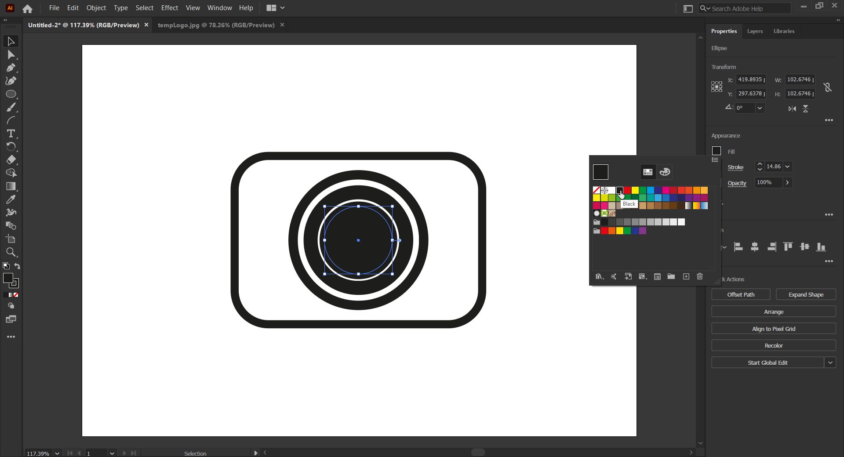Viewport: 844px width, 457px height.
Task: Switch to tempLogo.jpg document tab
Action: pyautogui.click(x=216, y=25)
